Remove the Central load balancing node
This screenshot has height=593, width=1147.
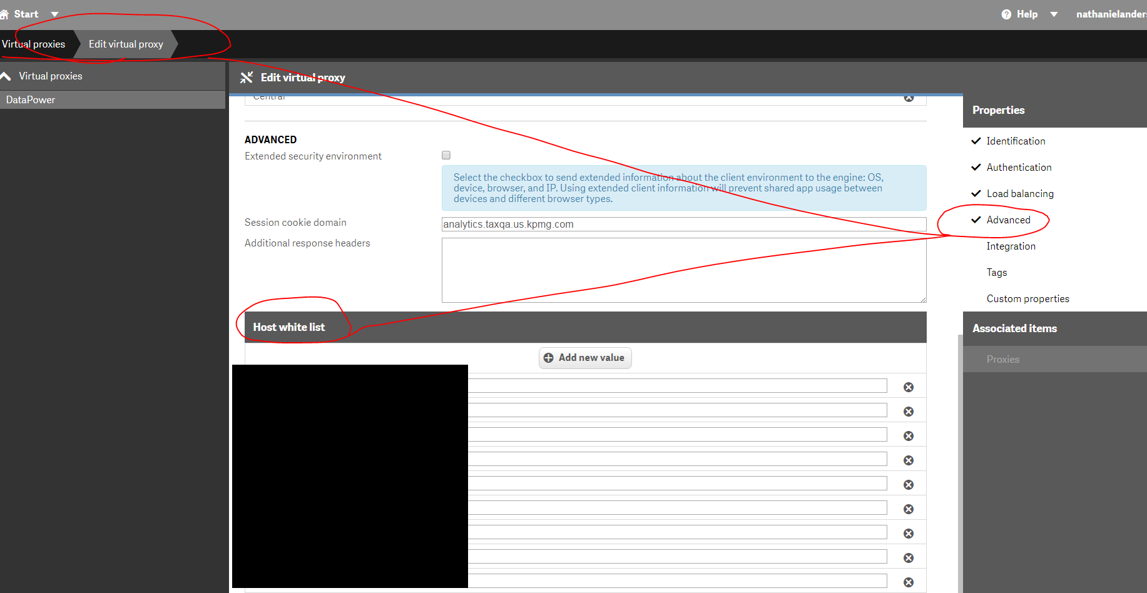(909, 98)
